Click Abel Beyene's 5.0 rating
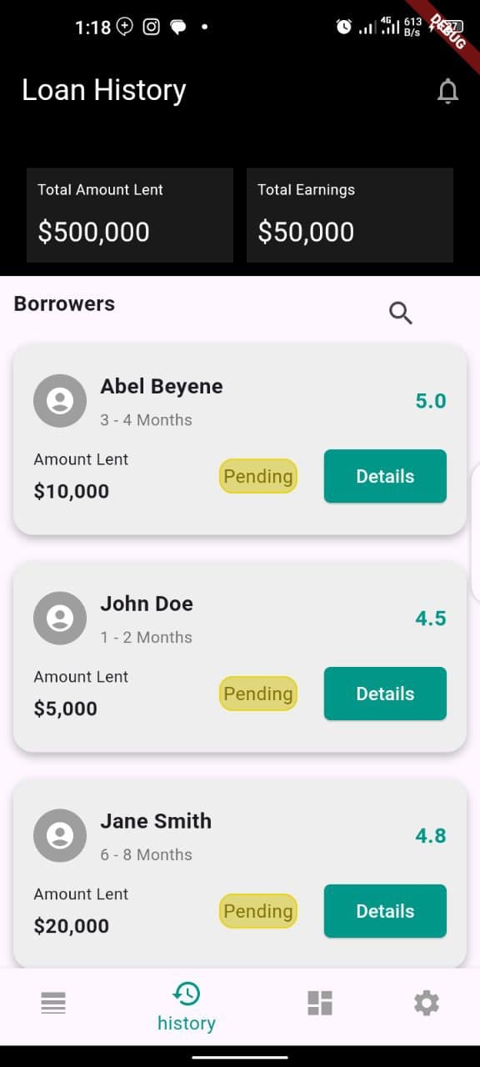Screen dimensions: 480x1067 [430, 401]
